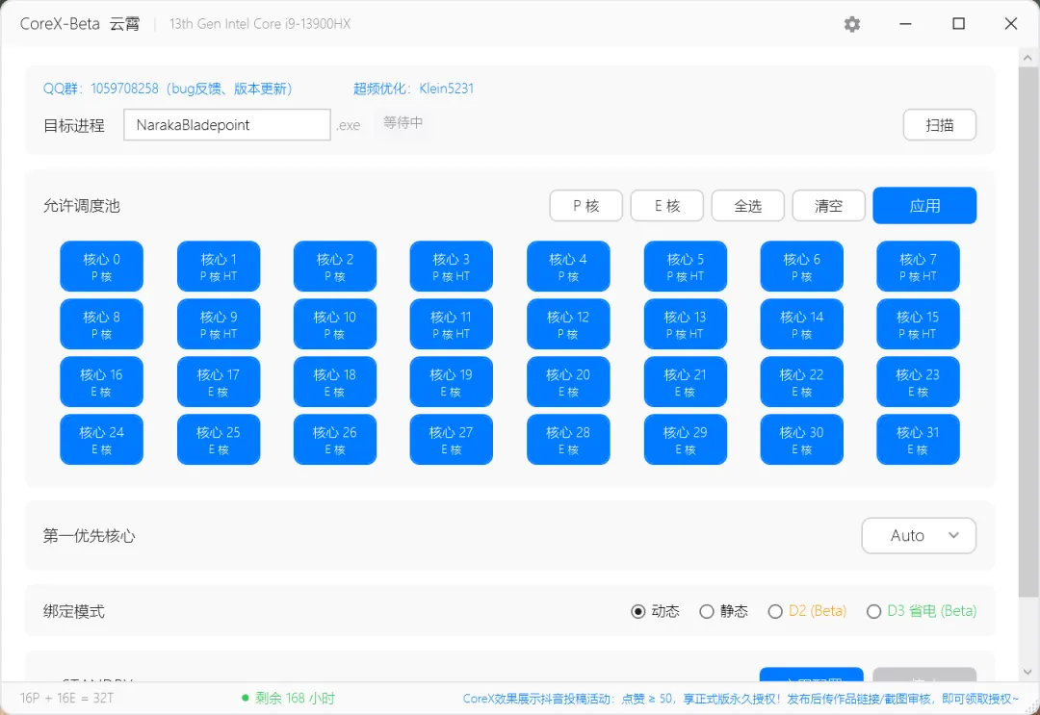Click the scrollbar up arrow
The width and height of the screenshot is (1040, 715).
(x=1027, y=59)
